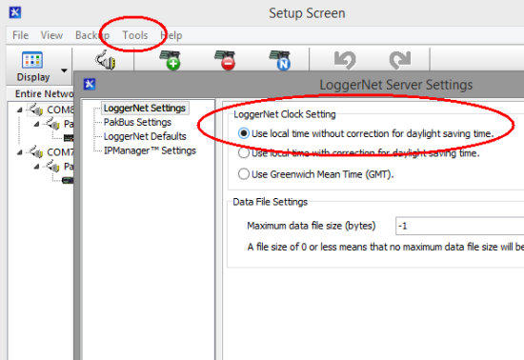This screenshot has width=524, height=360.
Task: Click the Setup Screen app icon
Action: pos(14,12)
